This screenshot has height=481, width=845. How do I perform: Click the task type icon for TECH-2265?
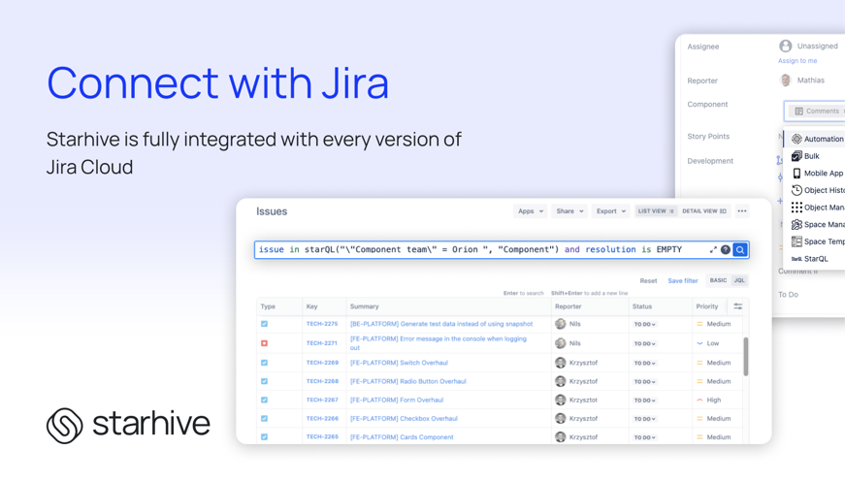coord(264,437)
